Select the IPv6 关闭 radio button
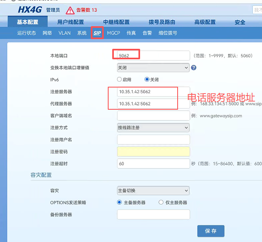This screenshot has height=242, width=262. (147, 79)
